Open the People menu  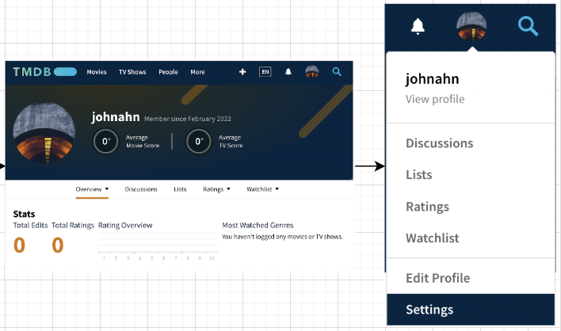coord(169,72)
